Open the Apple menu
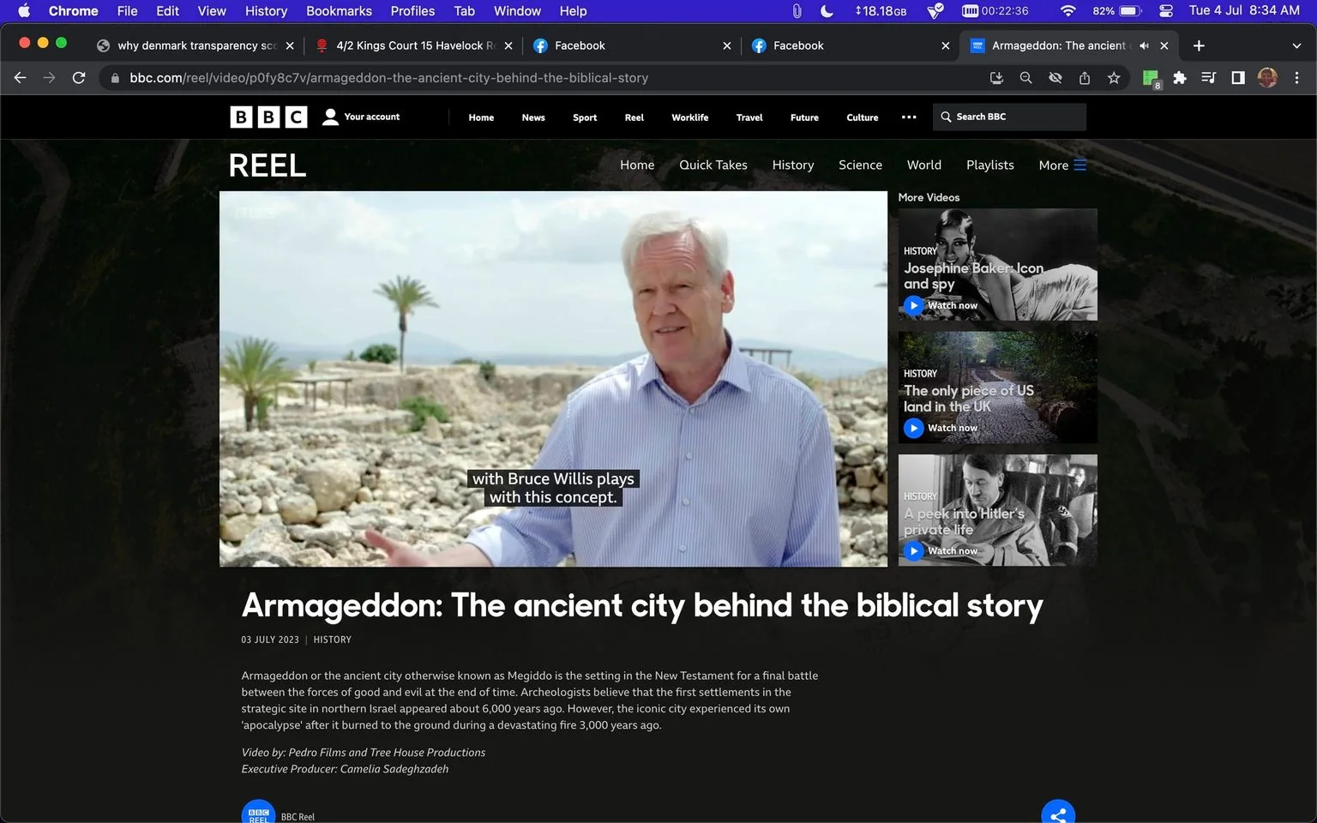The width and height of the screenshot is (1317, 823). [24, 11]
